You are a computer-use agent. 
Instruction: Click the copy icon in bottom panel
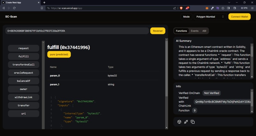[x=193, y=122]
